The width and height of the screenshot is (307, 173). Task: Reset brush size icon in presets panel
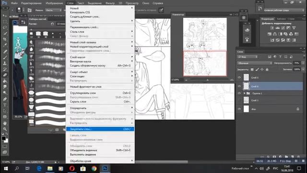(x=52, y=24)
